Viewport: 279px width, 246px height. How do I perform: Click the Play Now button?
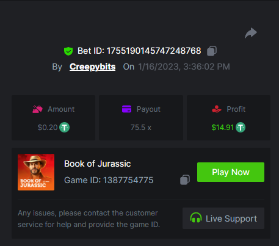231,172
